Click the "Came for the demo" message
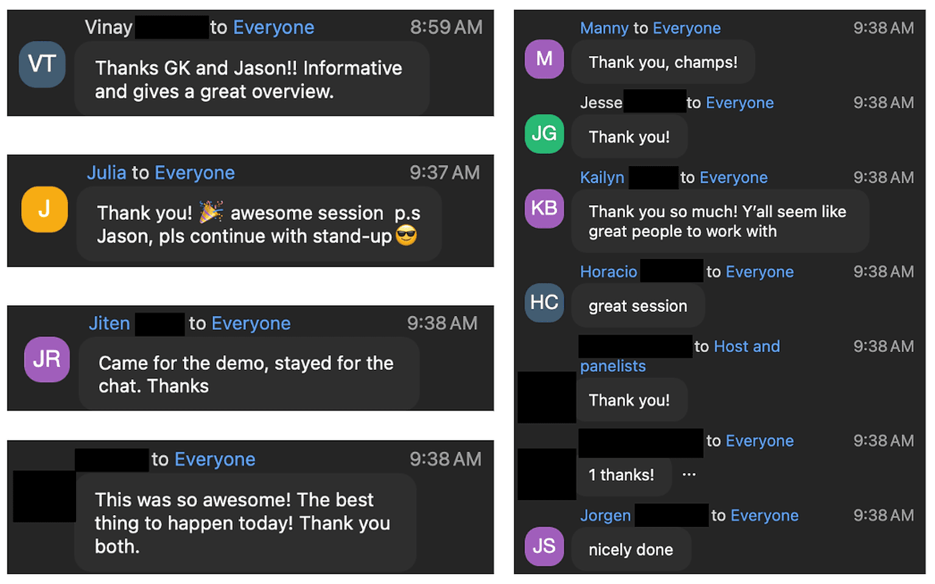Viewport: 935px width, 584px height. coord(246,374)
